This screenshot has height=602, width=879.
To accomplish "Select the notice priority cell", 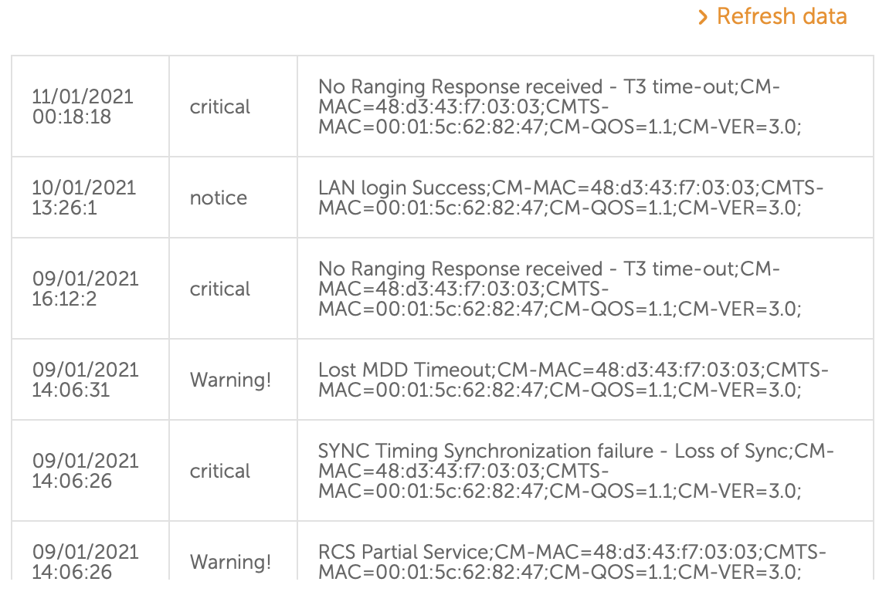I will (219, 198).
